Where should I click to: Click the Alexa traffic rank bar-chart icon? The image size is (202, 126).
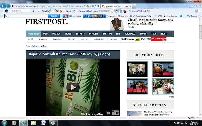click(39, 11)
